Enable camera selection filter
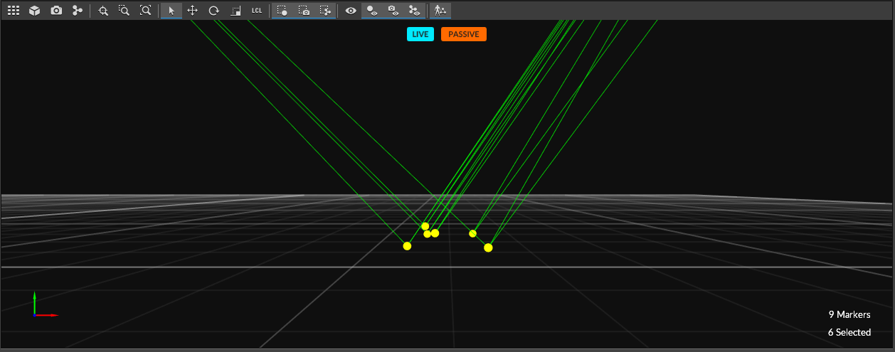 pyautogui.click(x=304, y=11)
